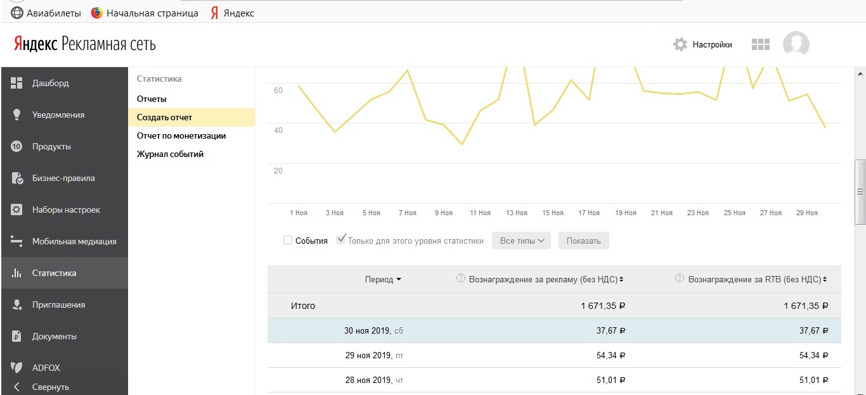Open the Отчеты link
The height and width of the screenshot is (395, 866).
click(x=152, y=99)
